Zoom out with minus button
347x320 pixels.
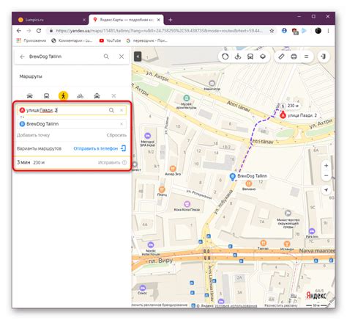pyautogui.click(x=326, y=175)
